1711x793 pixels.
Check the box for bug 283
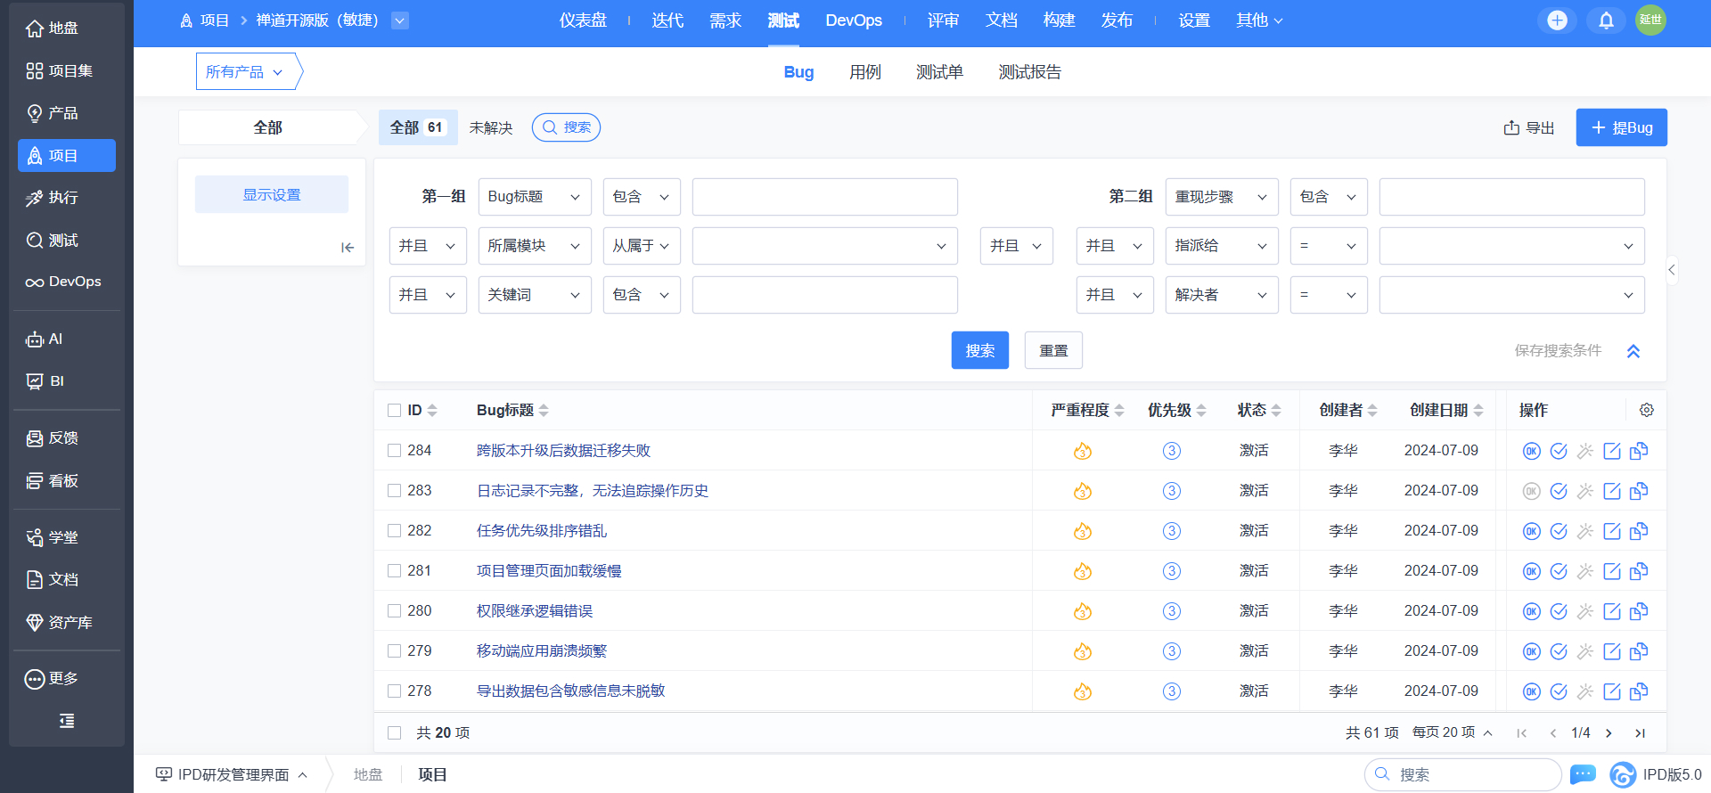(394, 491)
